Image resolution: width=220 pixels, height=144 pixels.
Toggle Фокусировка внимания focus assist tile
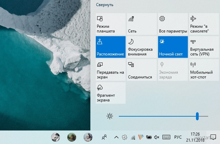142,47
